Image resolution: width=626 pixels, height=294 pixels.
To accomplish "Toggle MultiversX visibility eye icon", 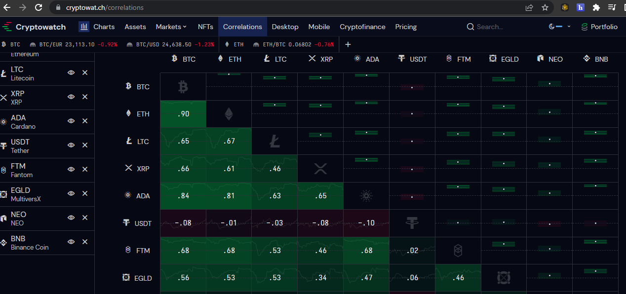I will (x=71, y=193).
